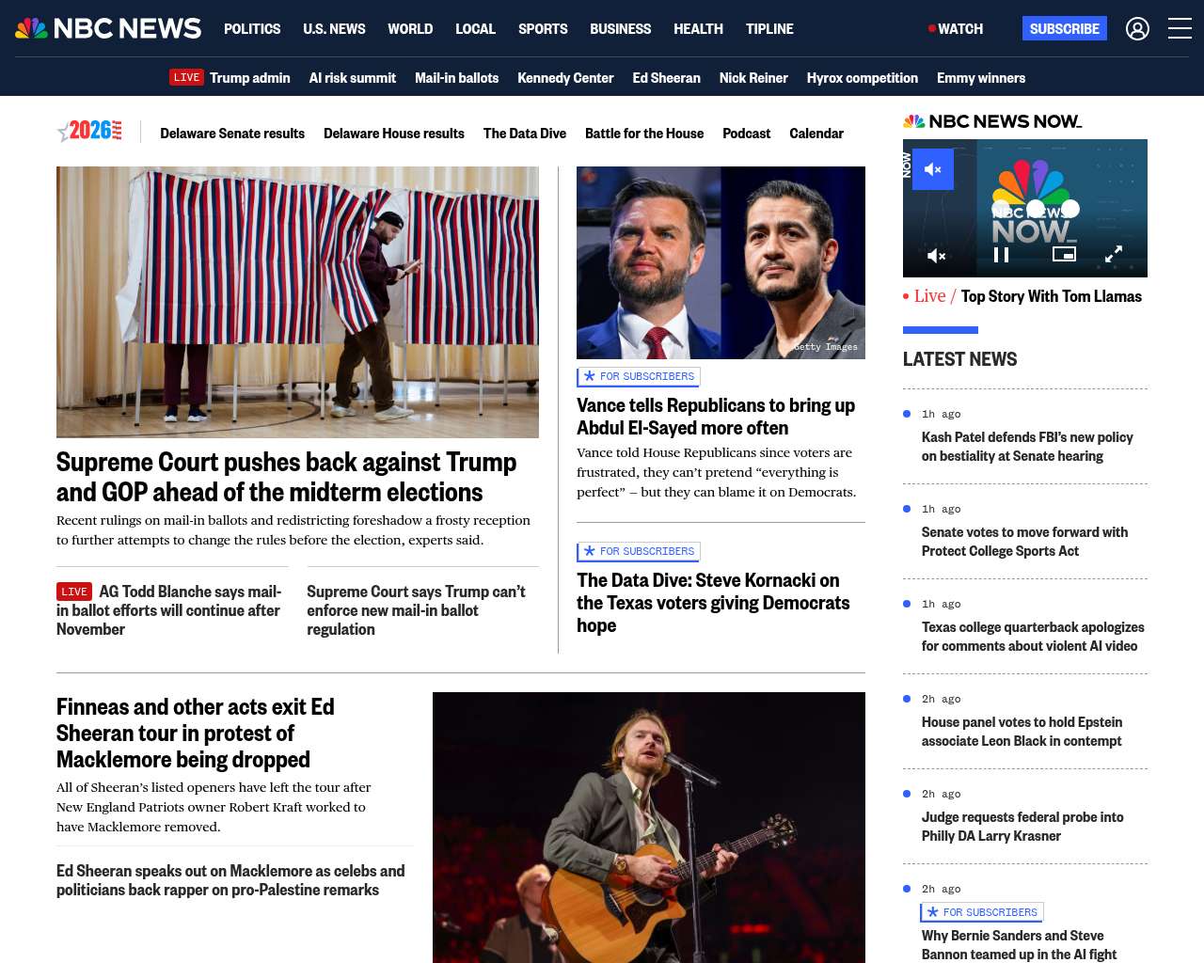Open Delaware Senate results tab

(x=232, y=134)
